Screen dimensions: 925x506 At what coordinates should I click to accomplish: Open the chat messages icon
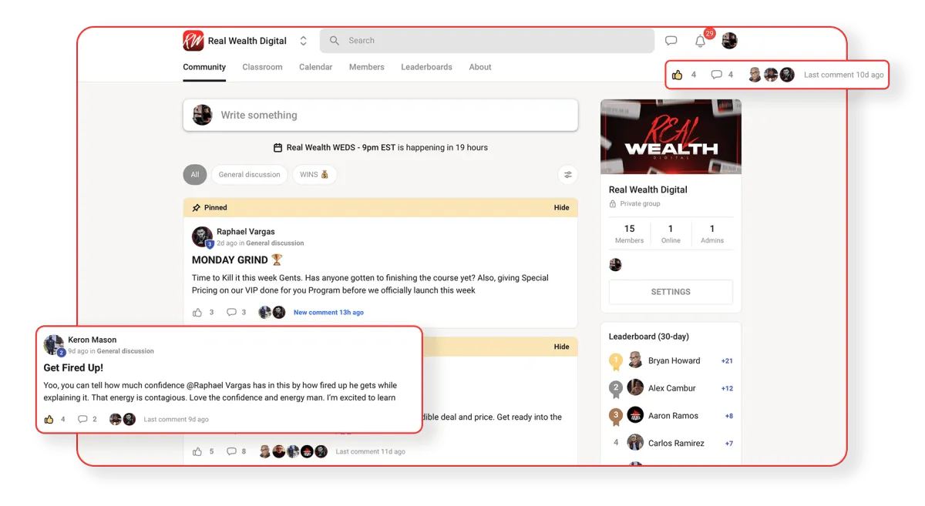click(671, 41)
